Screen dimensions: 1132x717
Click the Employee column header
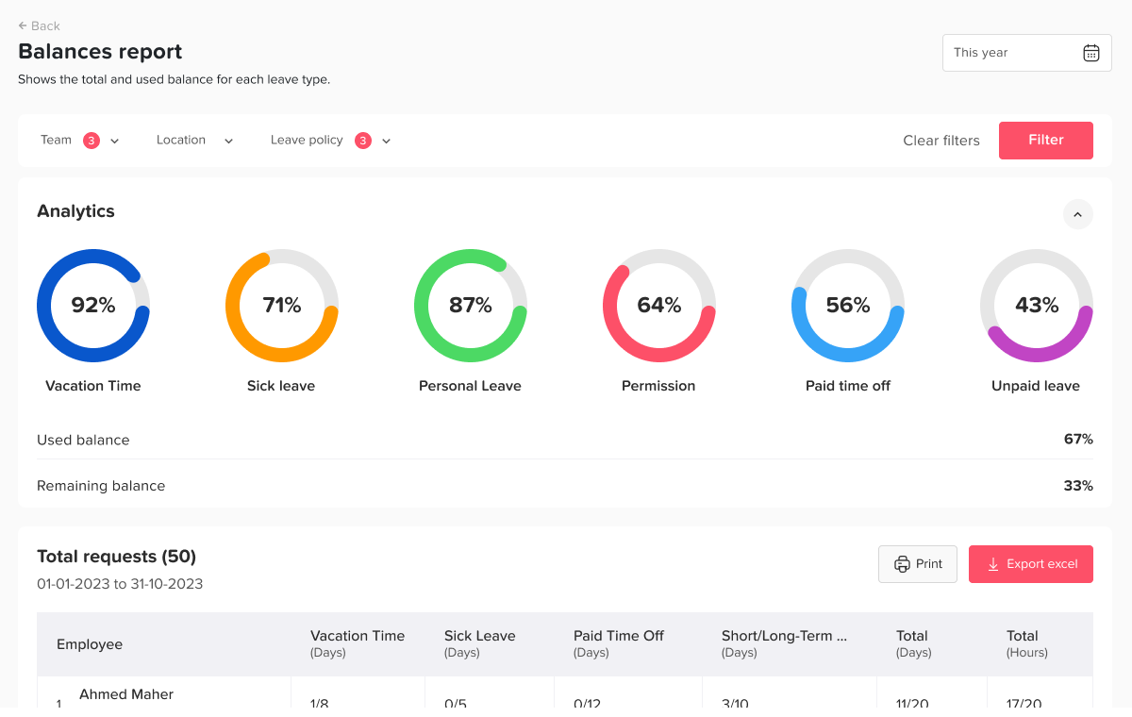click(90, 644)
